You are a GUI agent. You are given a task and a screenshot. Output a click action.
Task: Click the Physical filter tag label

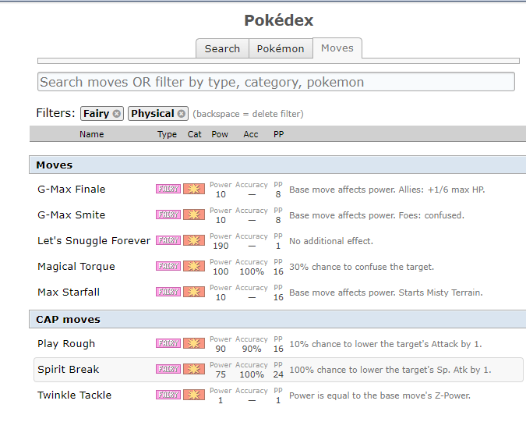153,113
